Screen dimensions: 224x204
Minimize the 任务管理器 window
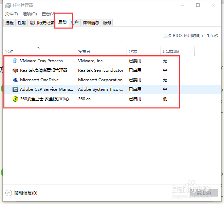tap(183, 5)
